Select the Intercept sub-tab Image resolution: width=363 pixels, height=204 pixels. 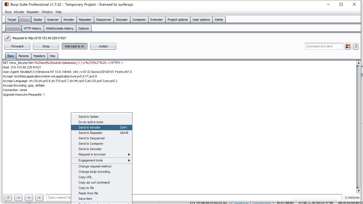(x=13, y=28)
